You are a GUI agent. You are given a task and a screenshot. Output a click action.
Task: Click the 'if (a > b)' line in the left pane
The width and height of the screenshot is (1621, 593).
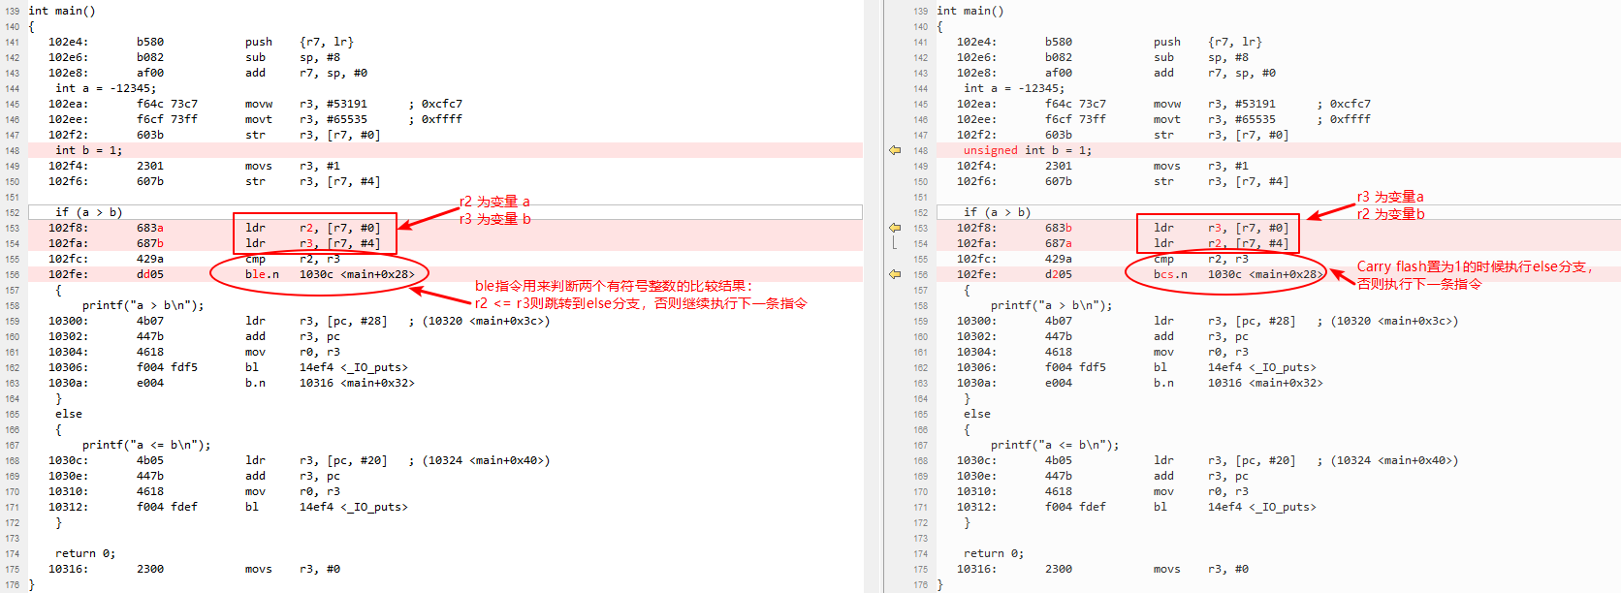[x=88, y=212]
